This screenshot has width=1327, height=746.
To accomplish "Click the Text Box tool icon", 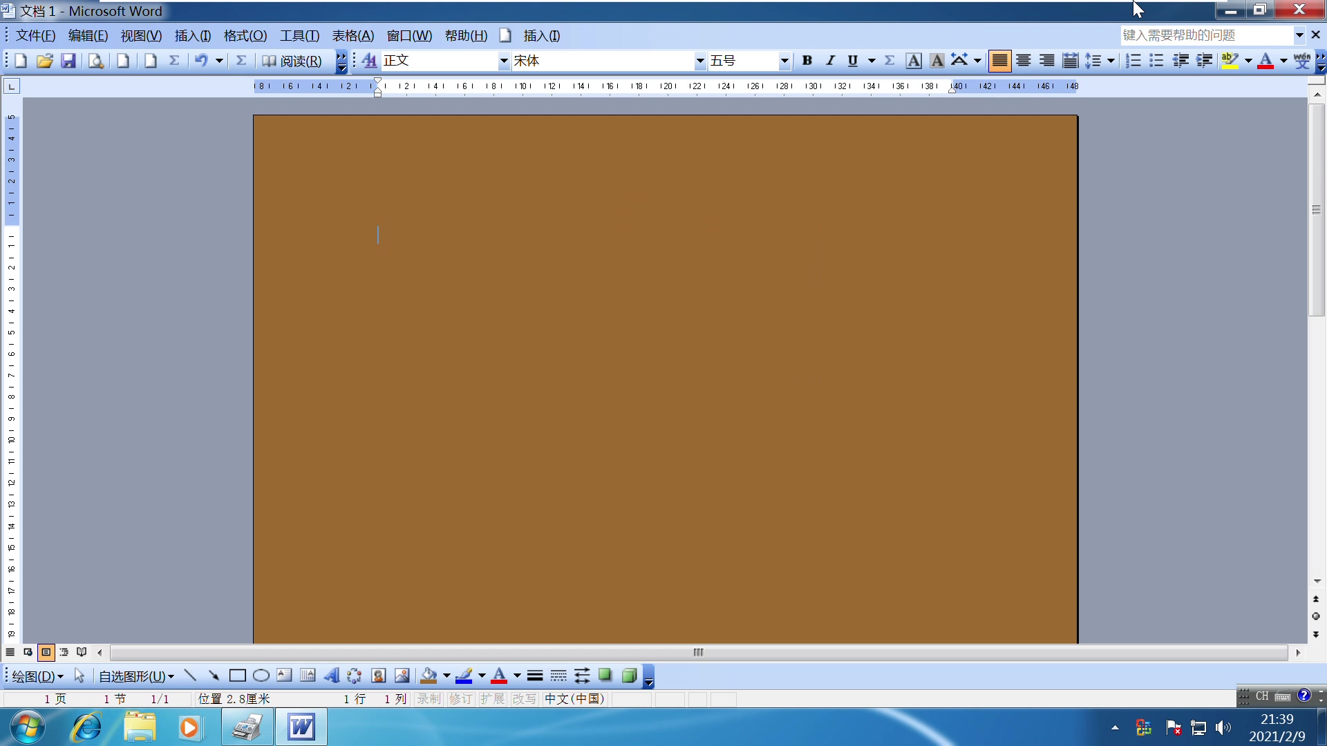I will pyautogui.click(x=284, y=676).
